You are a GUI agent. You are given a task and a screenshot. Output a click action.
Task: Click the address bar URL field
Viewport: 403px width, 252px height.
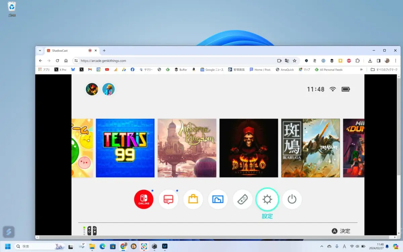(175, 61)
